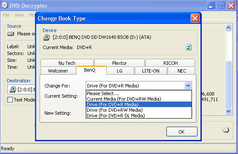Screen dimensions: 238x154
Task: Click the Current Setting label
Action: click(x=61, y=96)
